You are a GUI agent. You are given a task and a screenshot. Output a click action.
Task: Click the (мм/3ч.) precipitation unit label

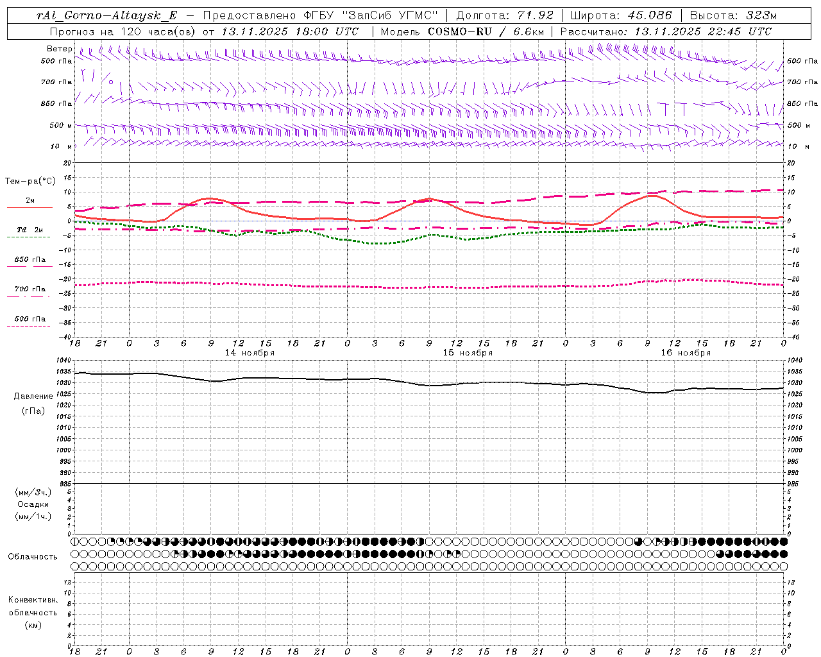33,492
